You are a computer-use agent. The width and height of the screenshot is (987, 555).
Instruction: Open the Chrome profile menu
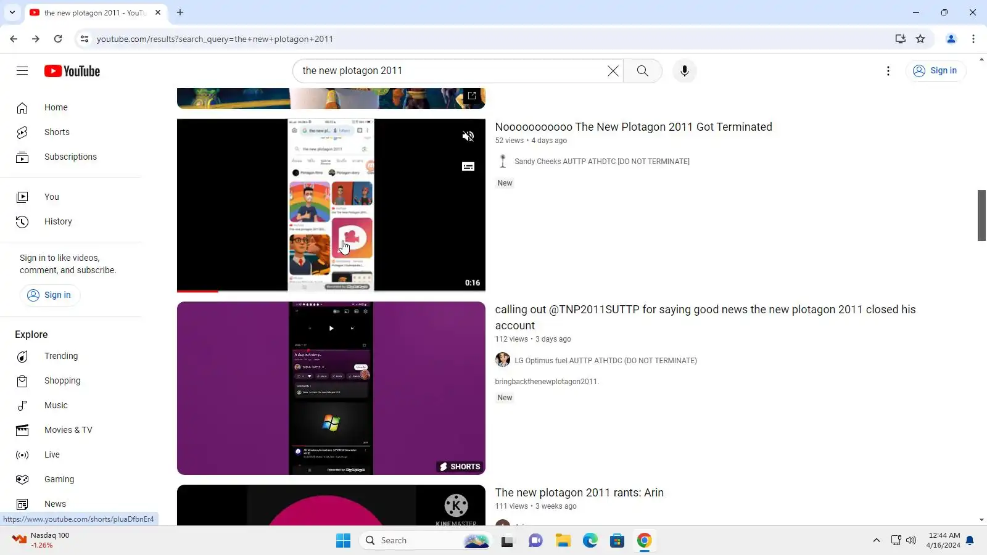point(951,39)
